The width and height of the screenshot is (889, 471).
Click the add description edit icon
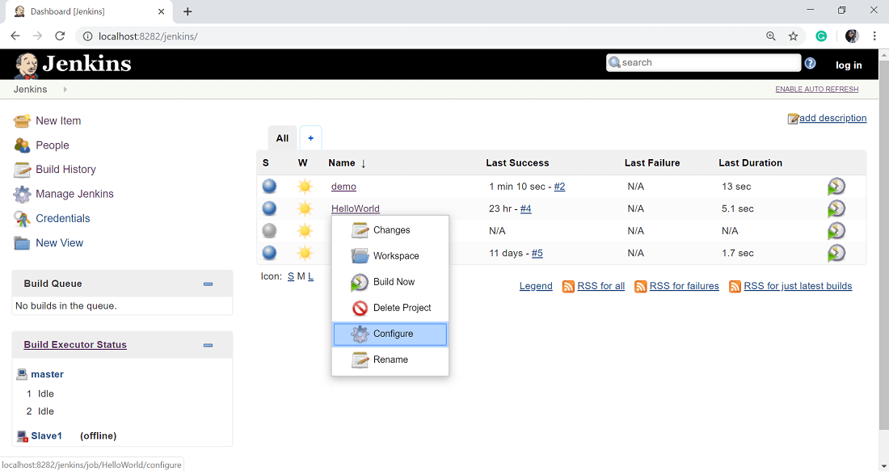tap(793, 119)
